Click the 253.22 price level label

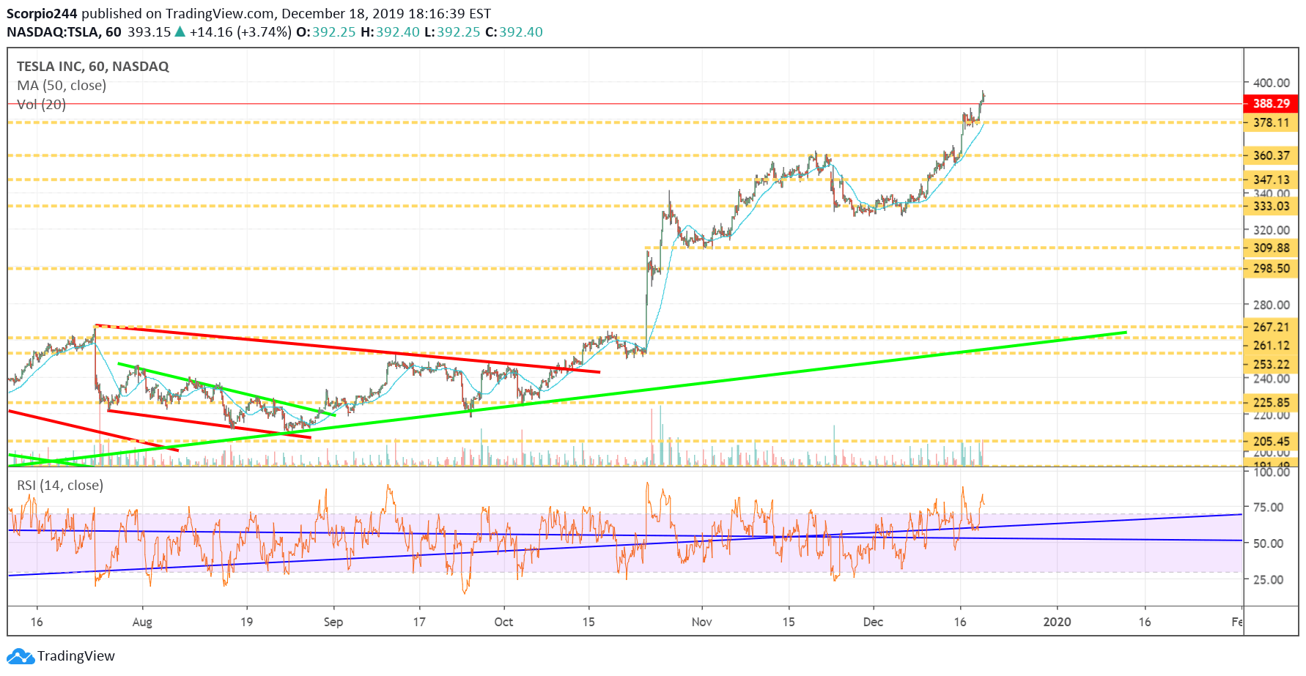tap(1271, 364)
